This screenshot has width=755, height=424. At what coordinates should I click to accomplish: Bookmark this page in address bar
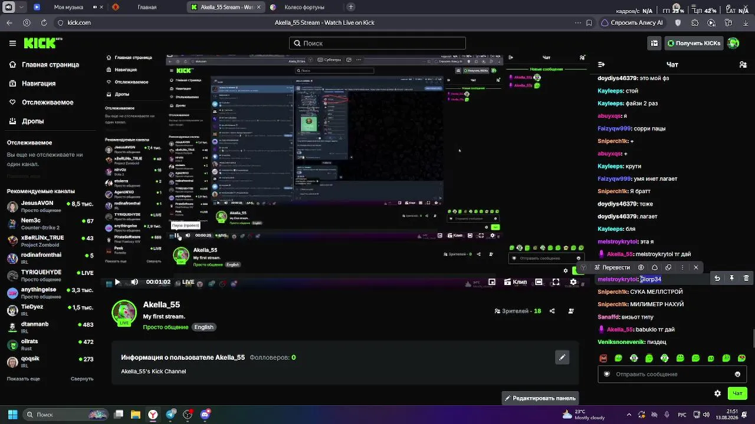click(x=589, y=22)
